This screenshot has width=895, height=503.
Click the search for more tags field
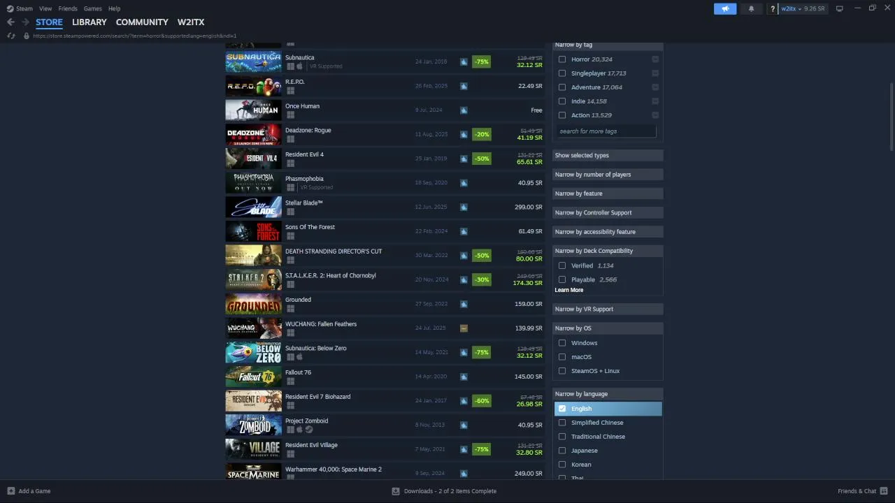pyautogui.click(x=607, y=131)
